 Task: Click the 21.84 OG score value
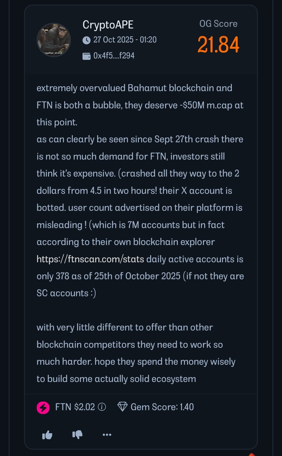pos(218,45)
